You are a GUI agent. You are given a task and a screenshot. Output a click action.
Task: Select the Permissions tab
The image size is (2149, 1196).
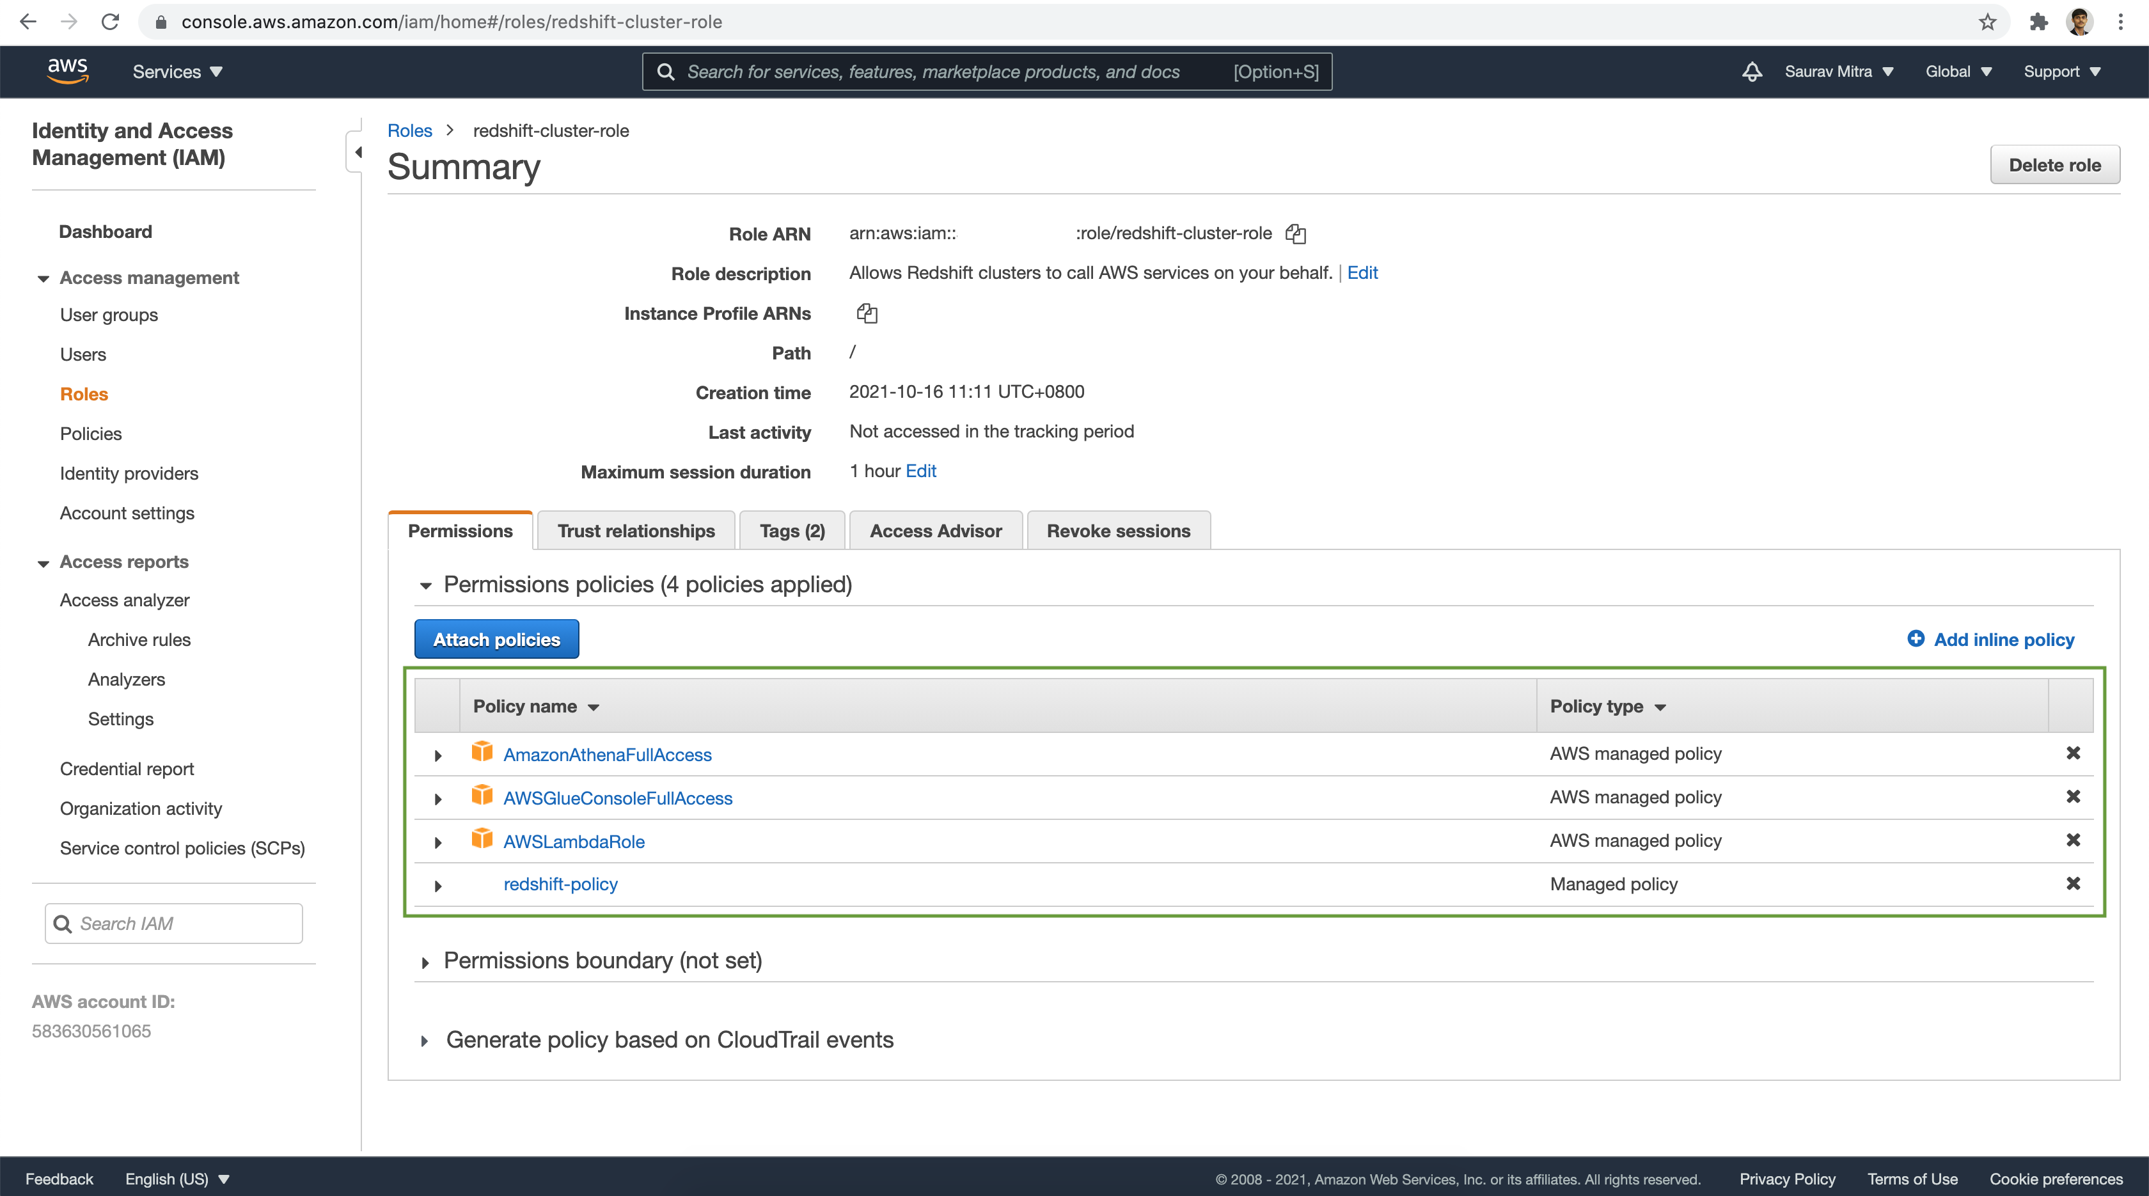(x=460, y=530)
